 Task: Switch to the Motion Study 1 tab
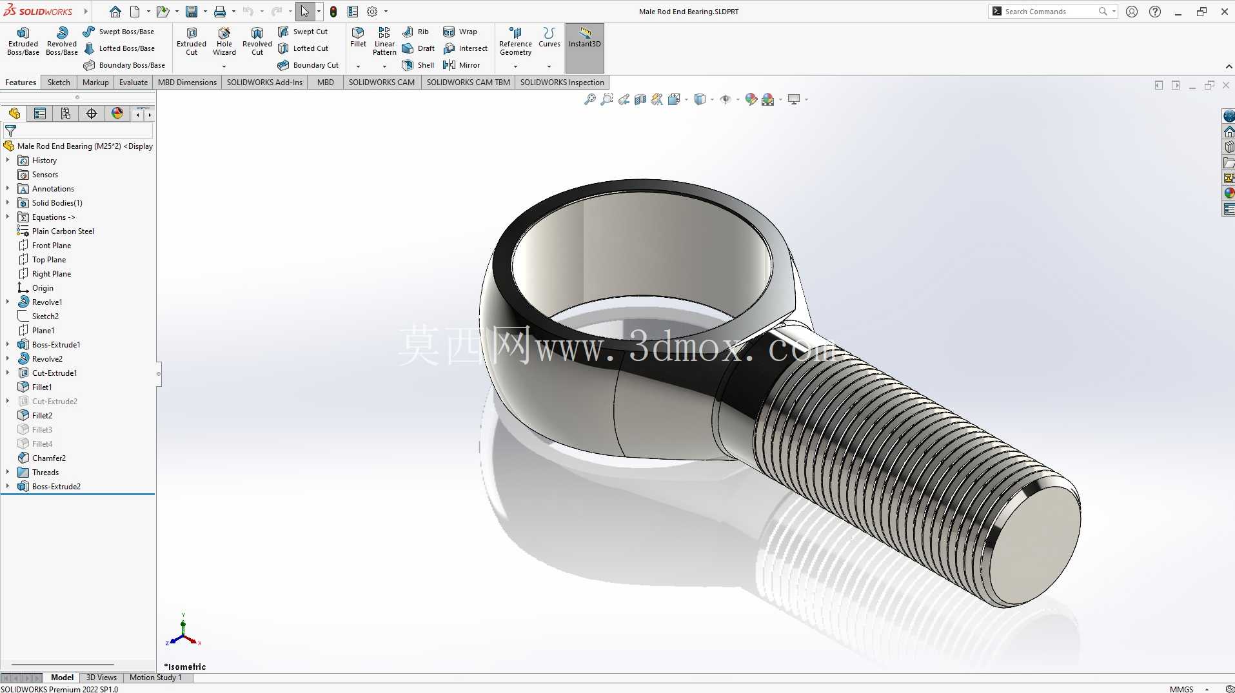point(155,678)
